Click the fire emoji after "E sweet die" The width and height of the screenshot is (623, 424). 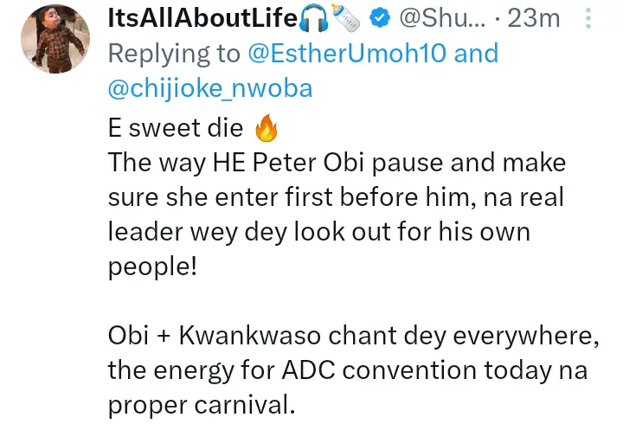265,131
